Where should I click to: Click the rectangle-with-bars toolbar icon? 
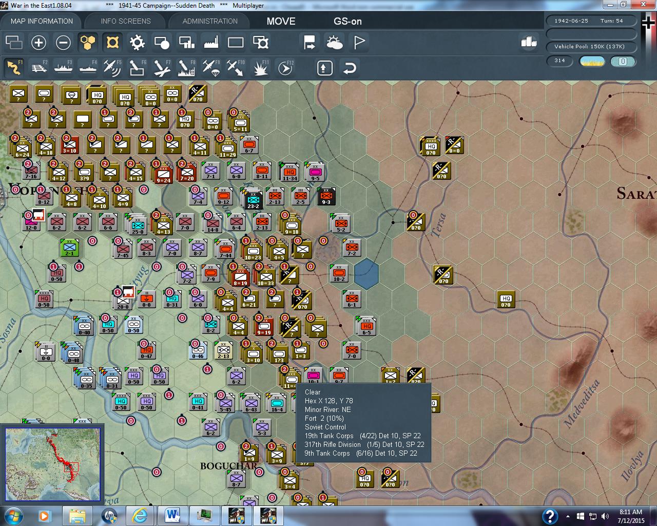click(x=186, y=42)
